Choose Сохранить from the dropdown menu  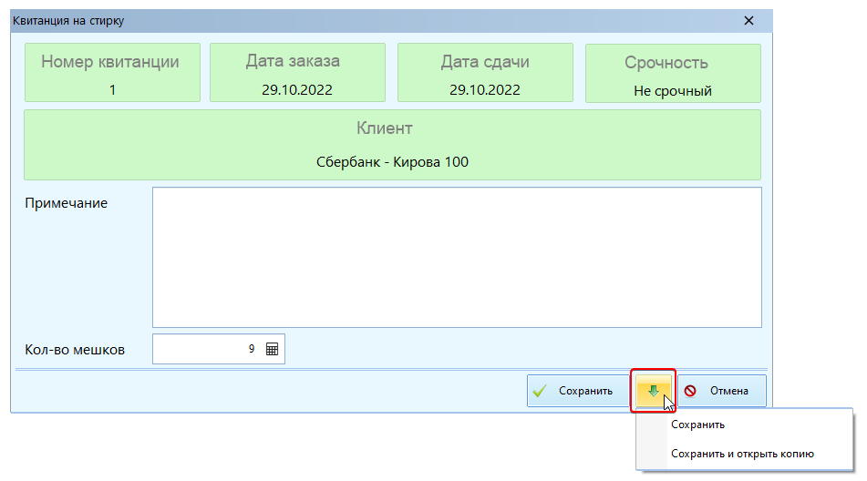(697, 425)
